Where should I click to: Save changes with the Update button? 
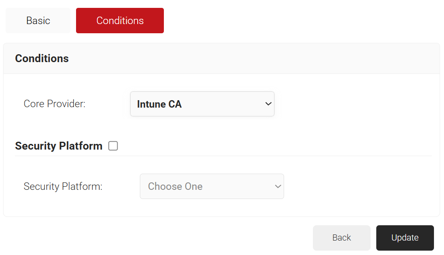tap(405, 238)
